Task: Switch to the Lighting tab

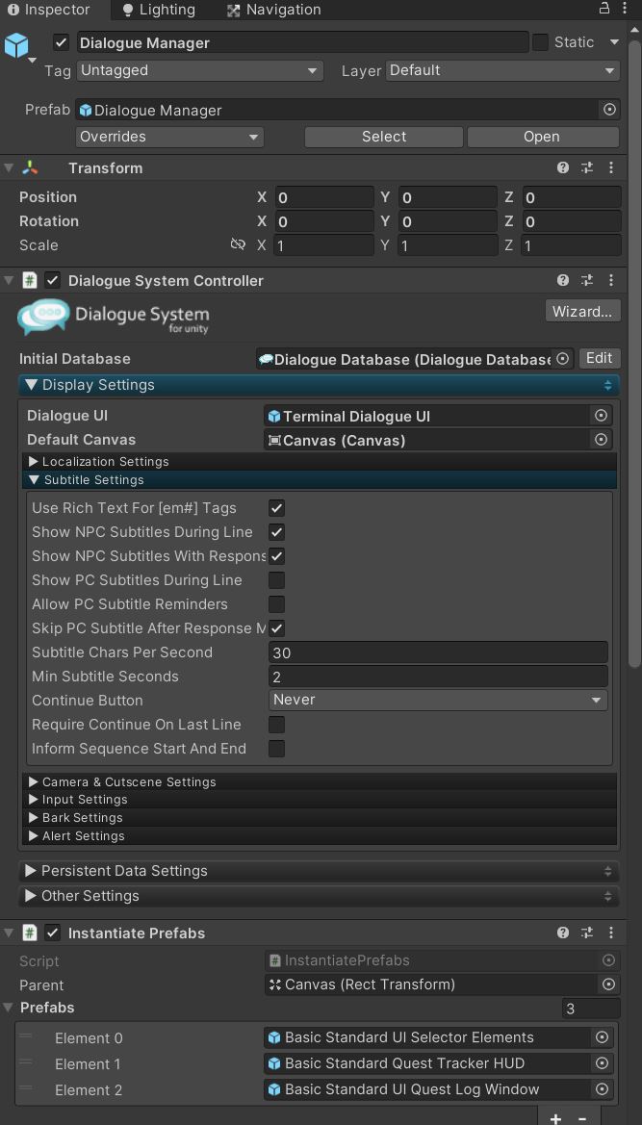Action: pyautogui.click(x=159, y=10)
